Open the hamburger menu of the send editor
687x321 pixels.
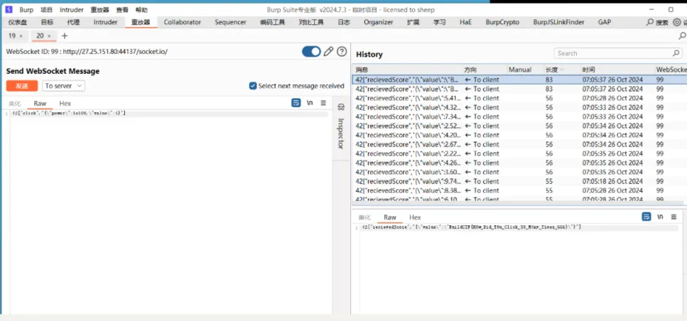coord(323,103)
